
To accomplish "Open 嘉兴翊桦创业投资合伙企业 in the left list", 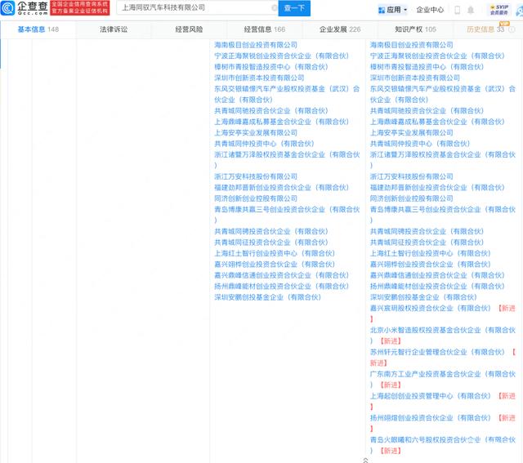I will (275, 265).
